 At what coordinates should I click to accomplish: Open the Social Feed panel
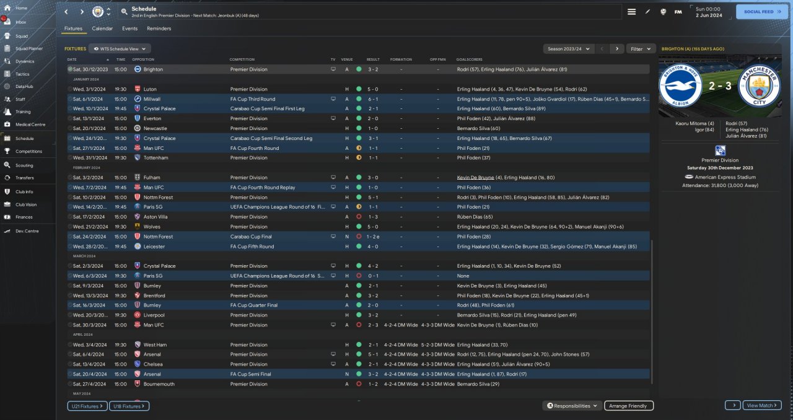pyautogui.click(x=761, y=12)
